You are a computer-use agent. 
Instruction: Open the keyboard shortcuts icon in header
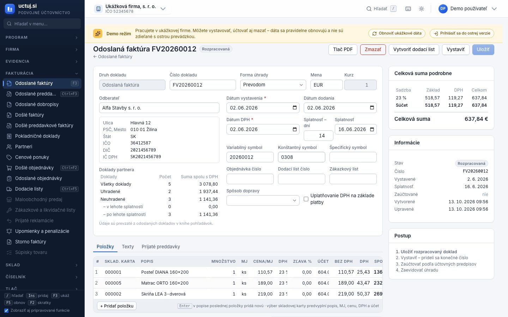tap(408, 9)
